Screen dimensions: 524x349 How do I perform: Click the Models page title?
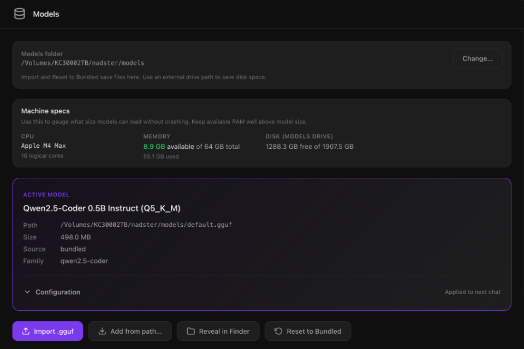(46, 14)
